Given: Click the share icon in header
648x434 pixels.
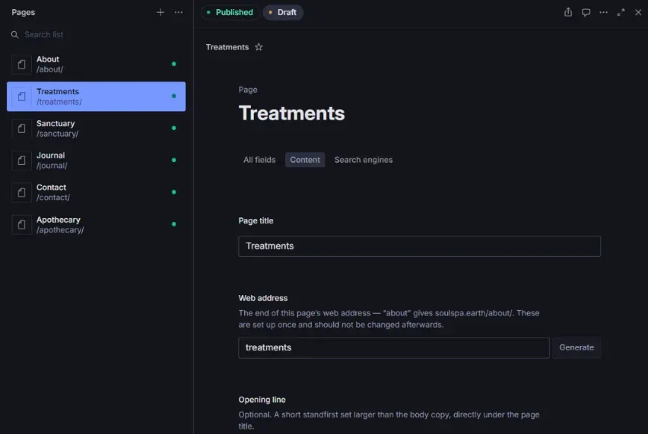Looking at the screenshot, I should tap(568, 13).
